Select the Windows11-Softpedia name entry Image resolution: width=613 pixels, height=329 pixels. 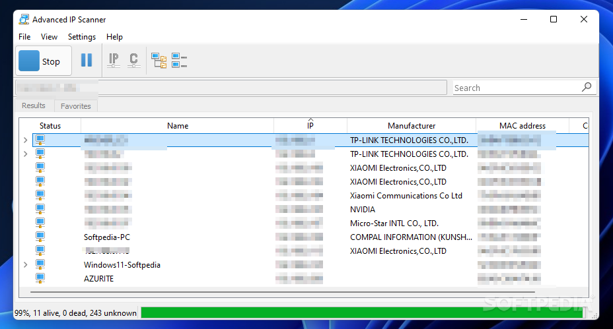coord(122,264)
